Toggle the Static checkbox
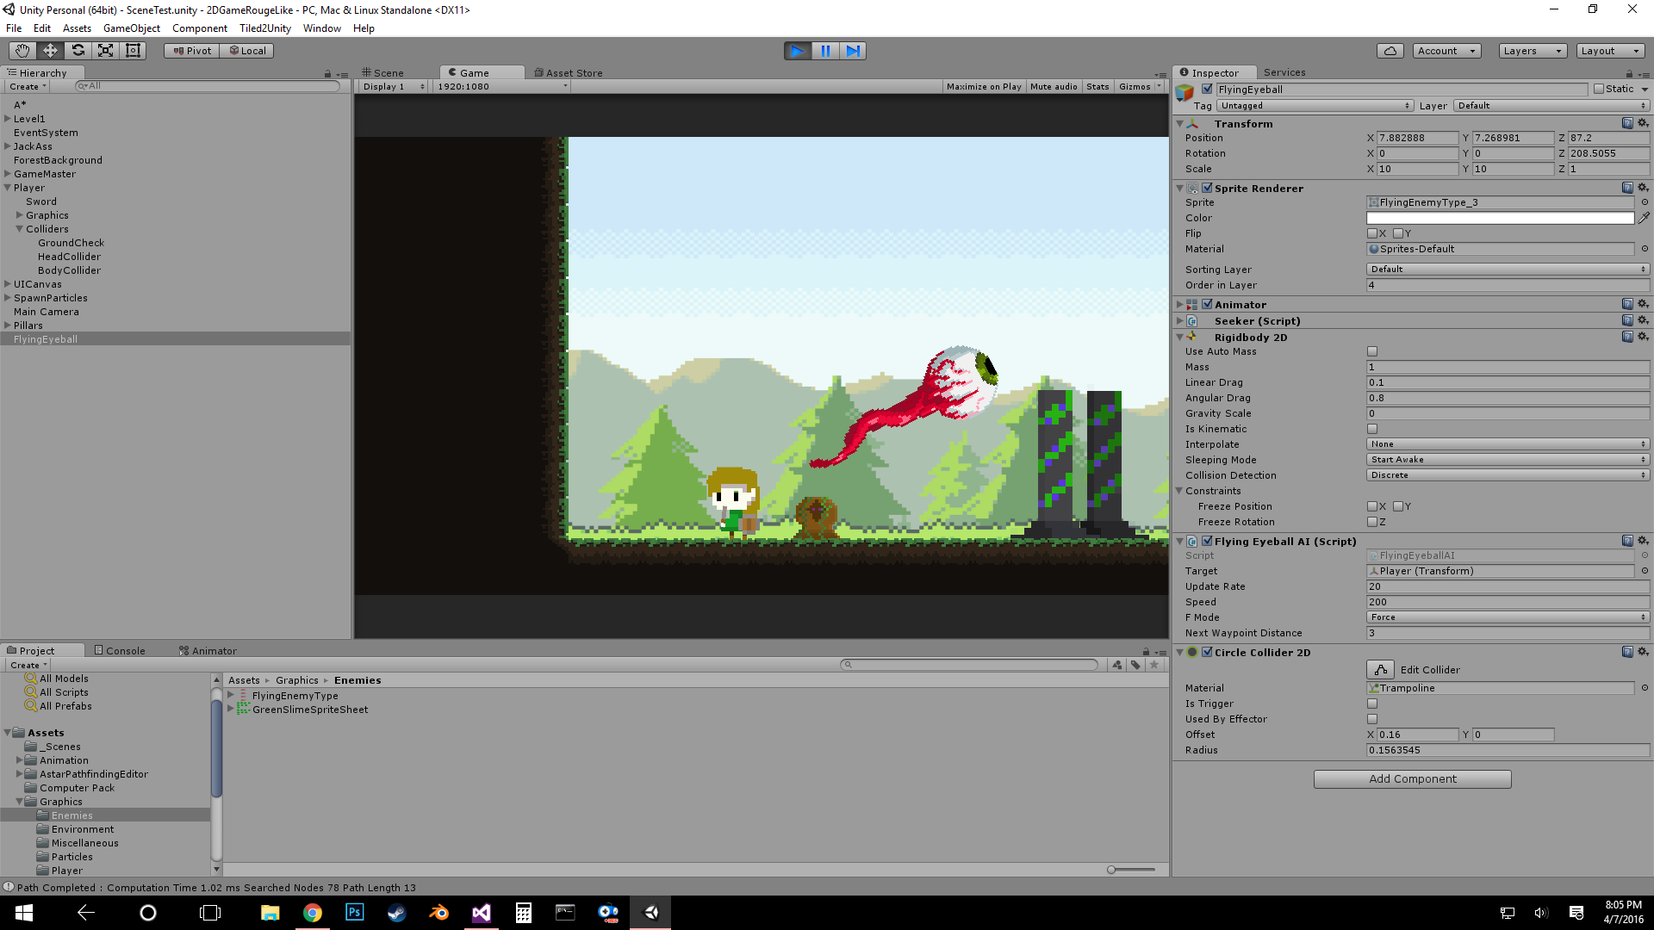 tap(1599, 89)
